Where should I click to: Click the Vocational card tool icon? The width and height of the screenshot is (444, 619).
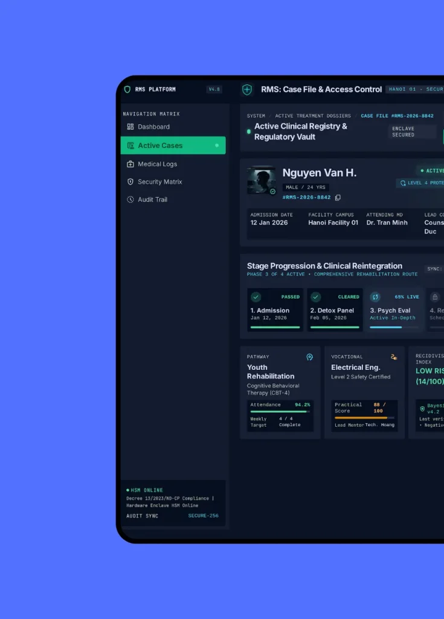coord(394,357)
